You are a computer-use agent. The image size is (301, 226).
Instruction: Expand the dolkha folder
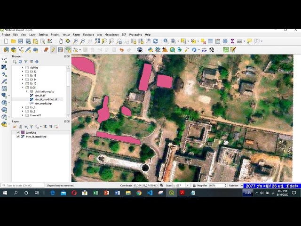pos(23,68)
